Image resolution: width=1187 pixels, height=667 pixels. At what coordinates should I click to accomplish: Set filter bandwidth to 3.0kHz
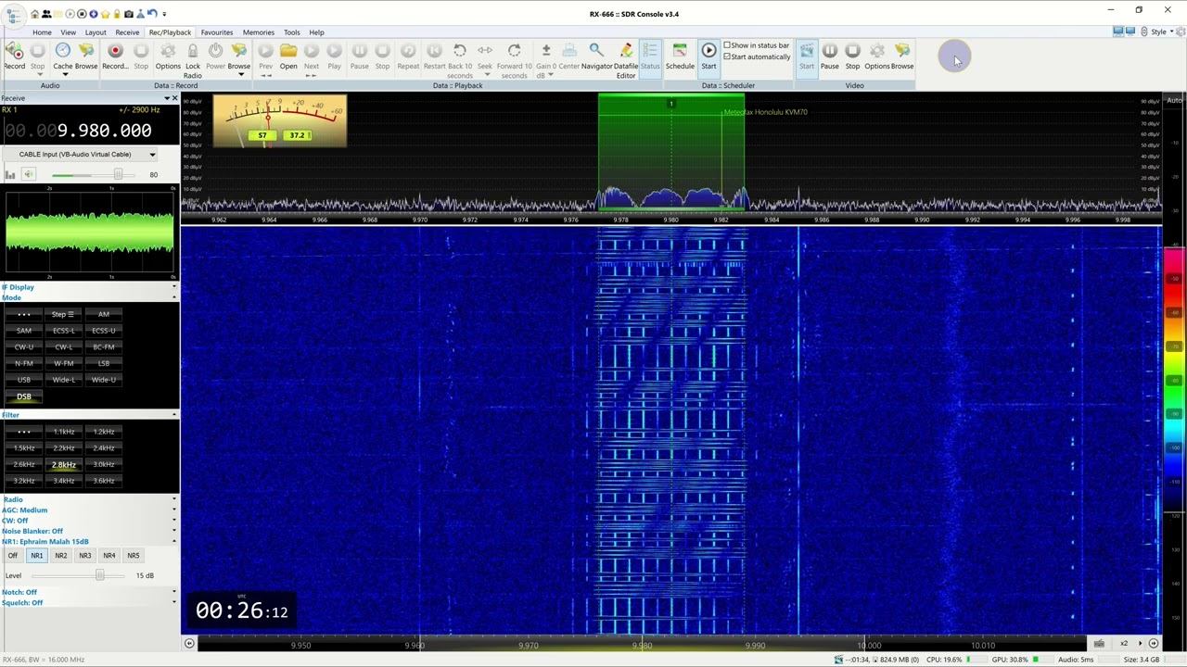click(104, 465)
